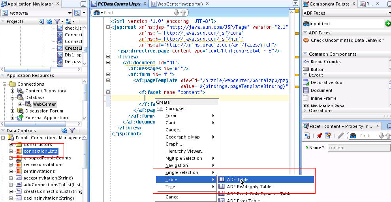Open the Geographic Map submenu
Screen dimensions: 391x202
click(x=187, y=137)
